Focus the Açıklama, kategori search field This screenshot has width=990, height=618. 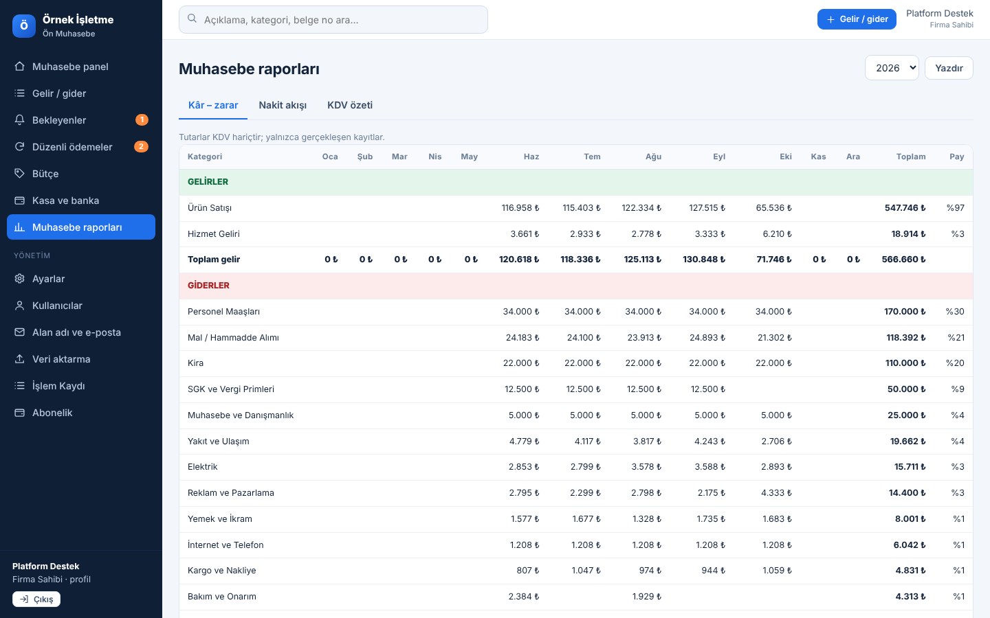pos(333,20)
